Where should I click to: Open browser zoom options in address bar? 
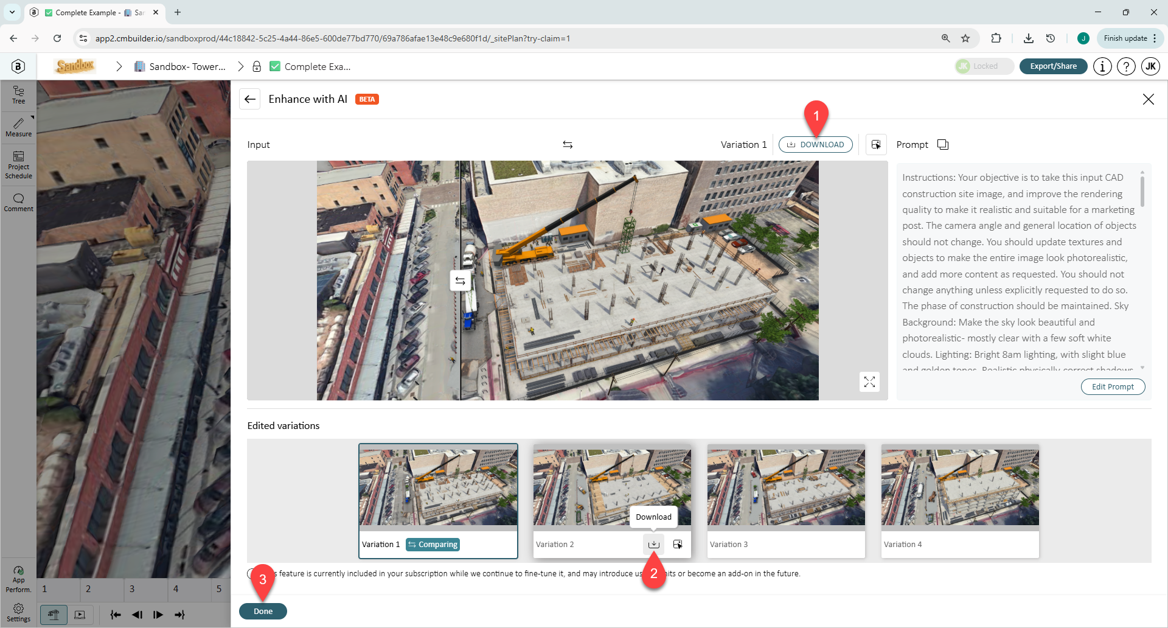pos(945,38)
